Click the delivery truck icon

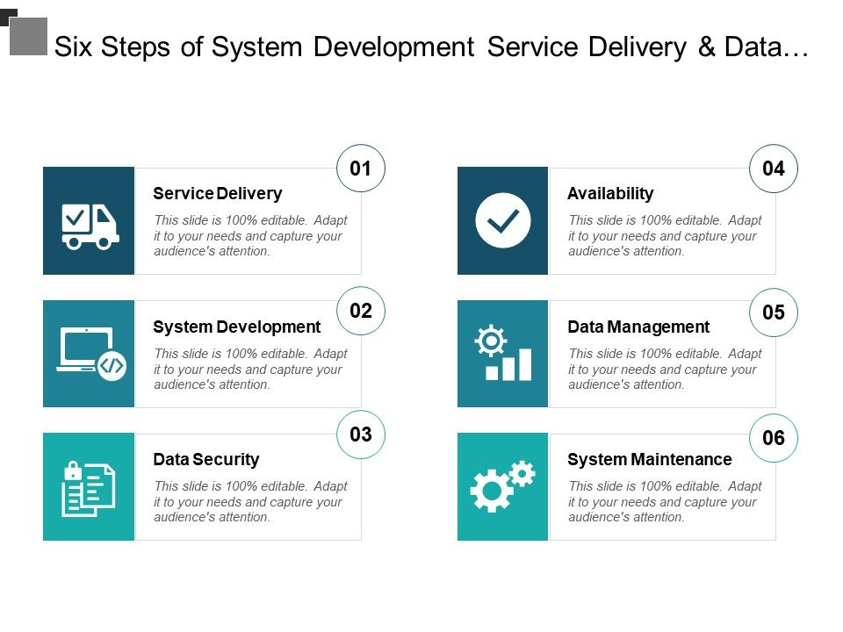click(x=90, y=226)
